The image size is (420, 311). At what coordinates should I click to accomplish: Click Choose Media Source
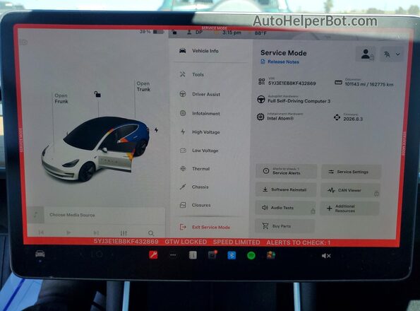coord(72,215)
